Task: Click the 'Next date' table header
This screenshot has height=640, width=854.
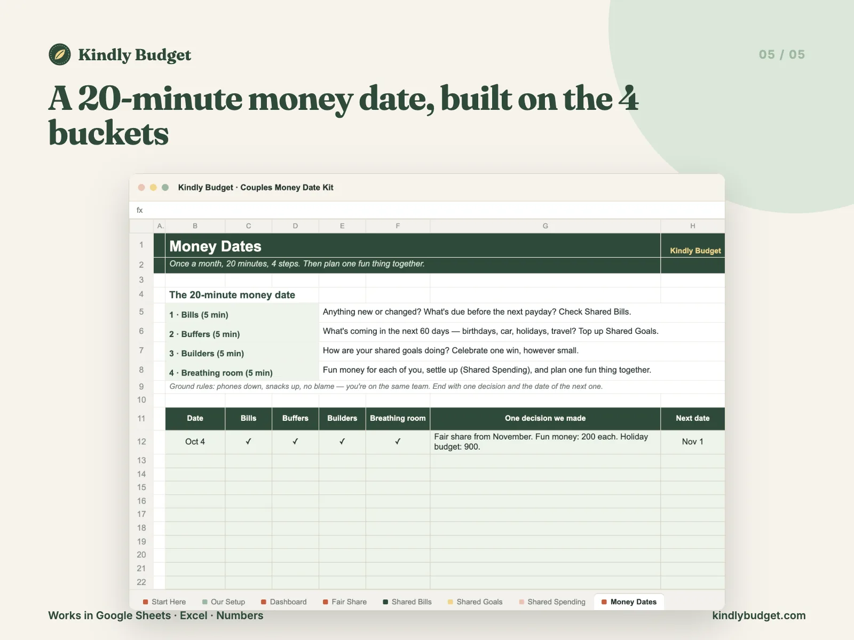Action: point(693,419)
